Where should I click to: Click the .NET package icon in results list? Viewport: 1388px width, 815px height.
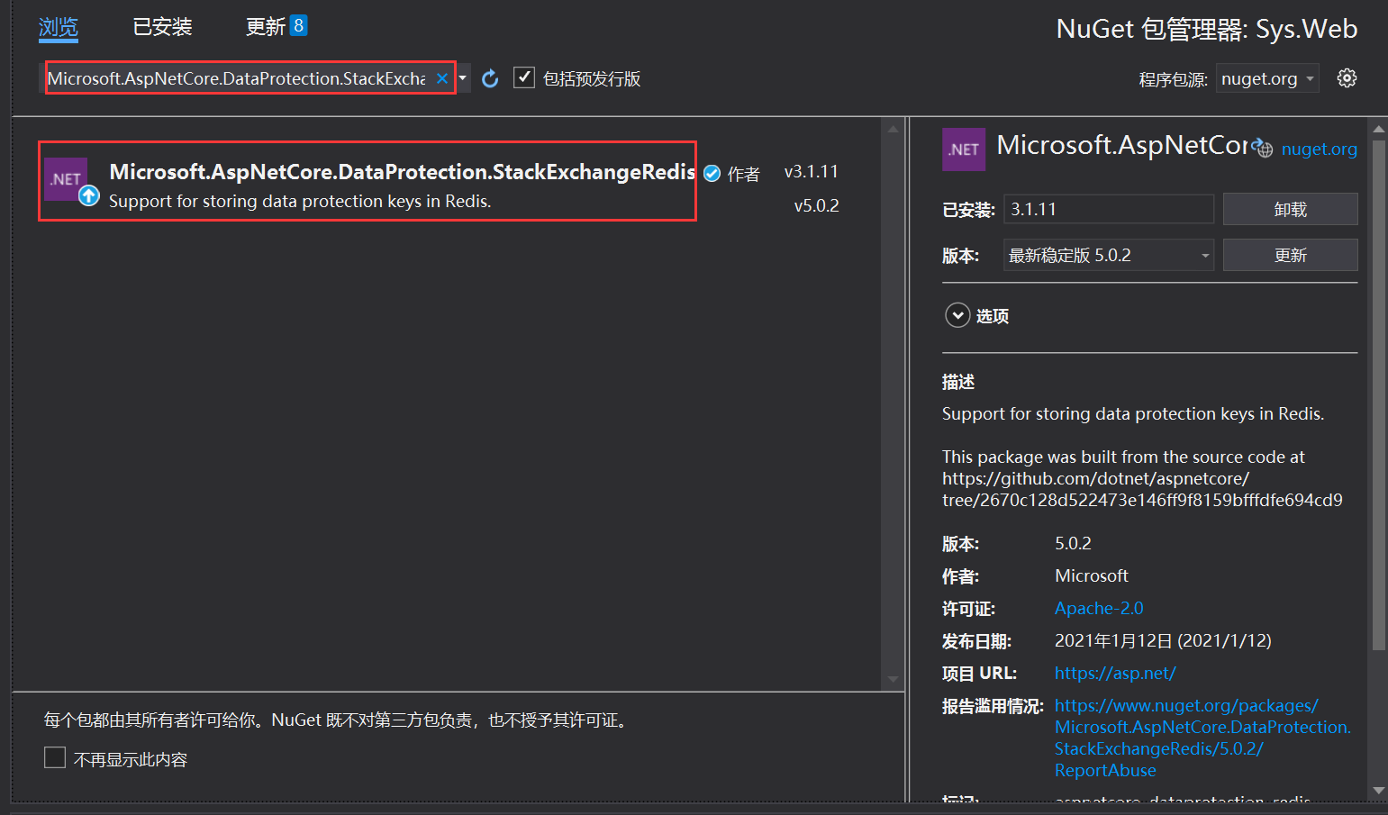click(x=66, y=179)
